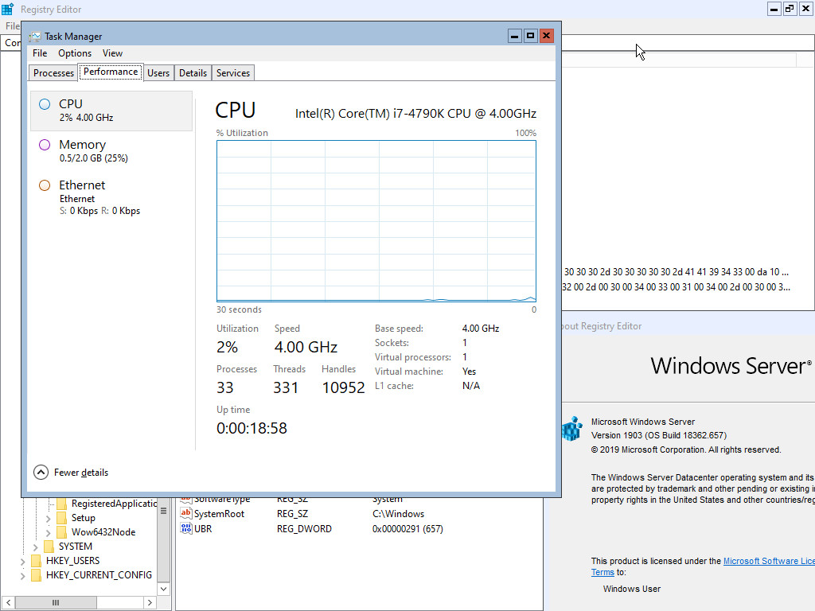The width and height of the screenshot is (815, 611).
Task: Select the HKEY_CURRENT_CONFIG hive
Action: coord(99,575)
